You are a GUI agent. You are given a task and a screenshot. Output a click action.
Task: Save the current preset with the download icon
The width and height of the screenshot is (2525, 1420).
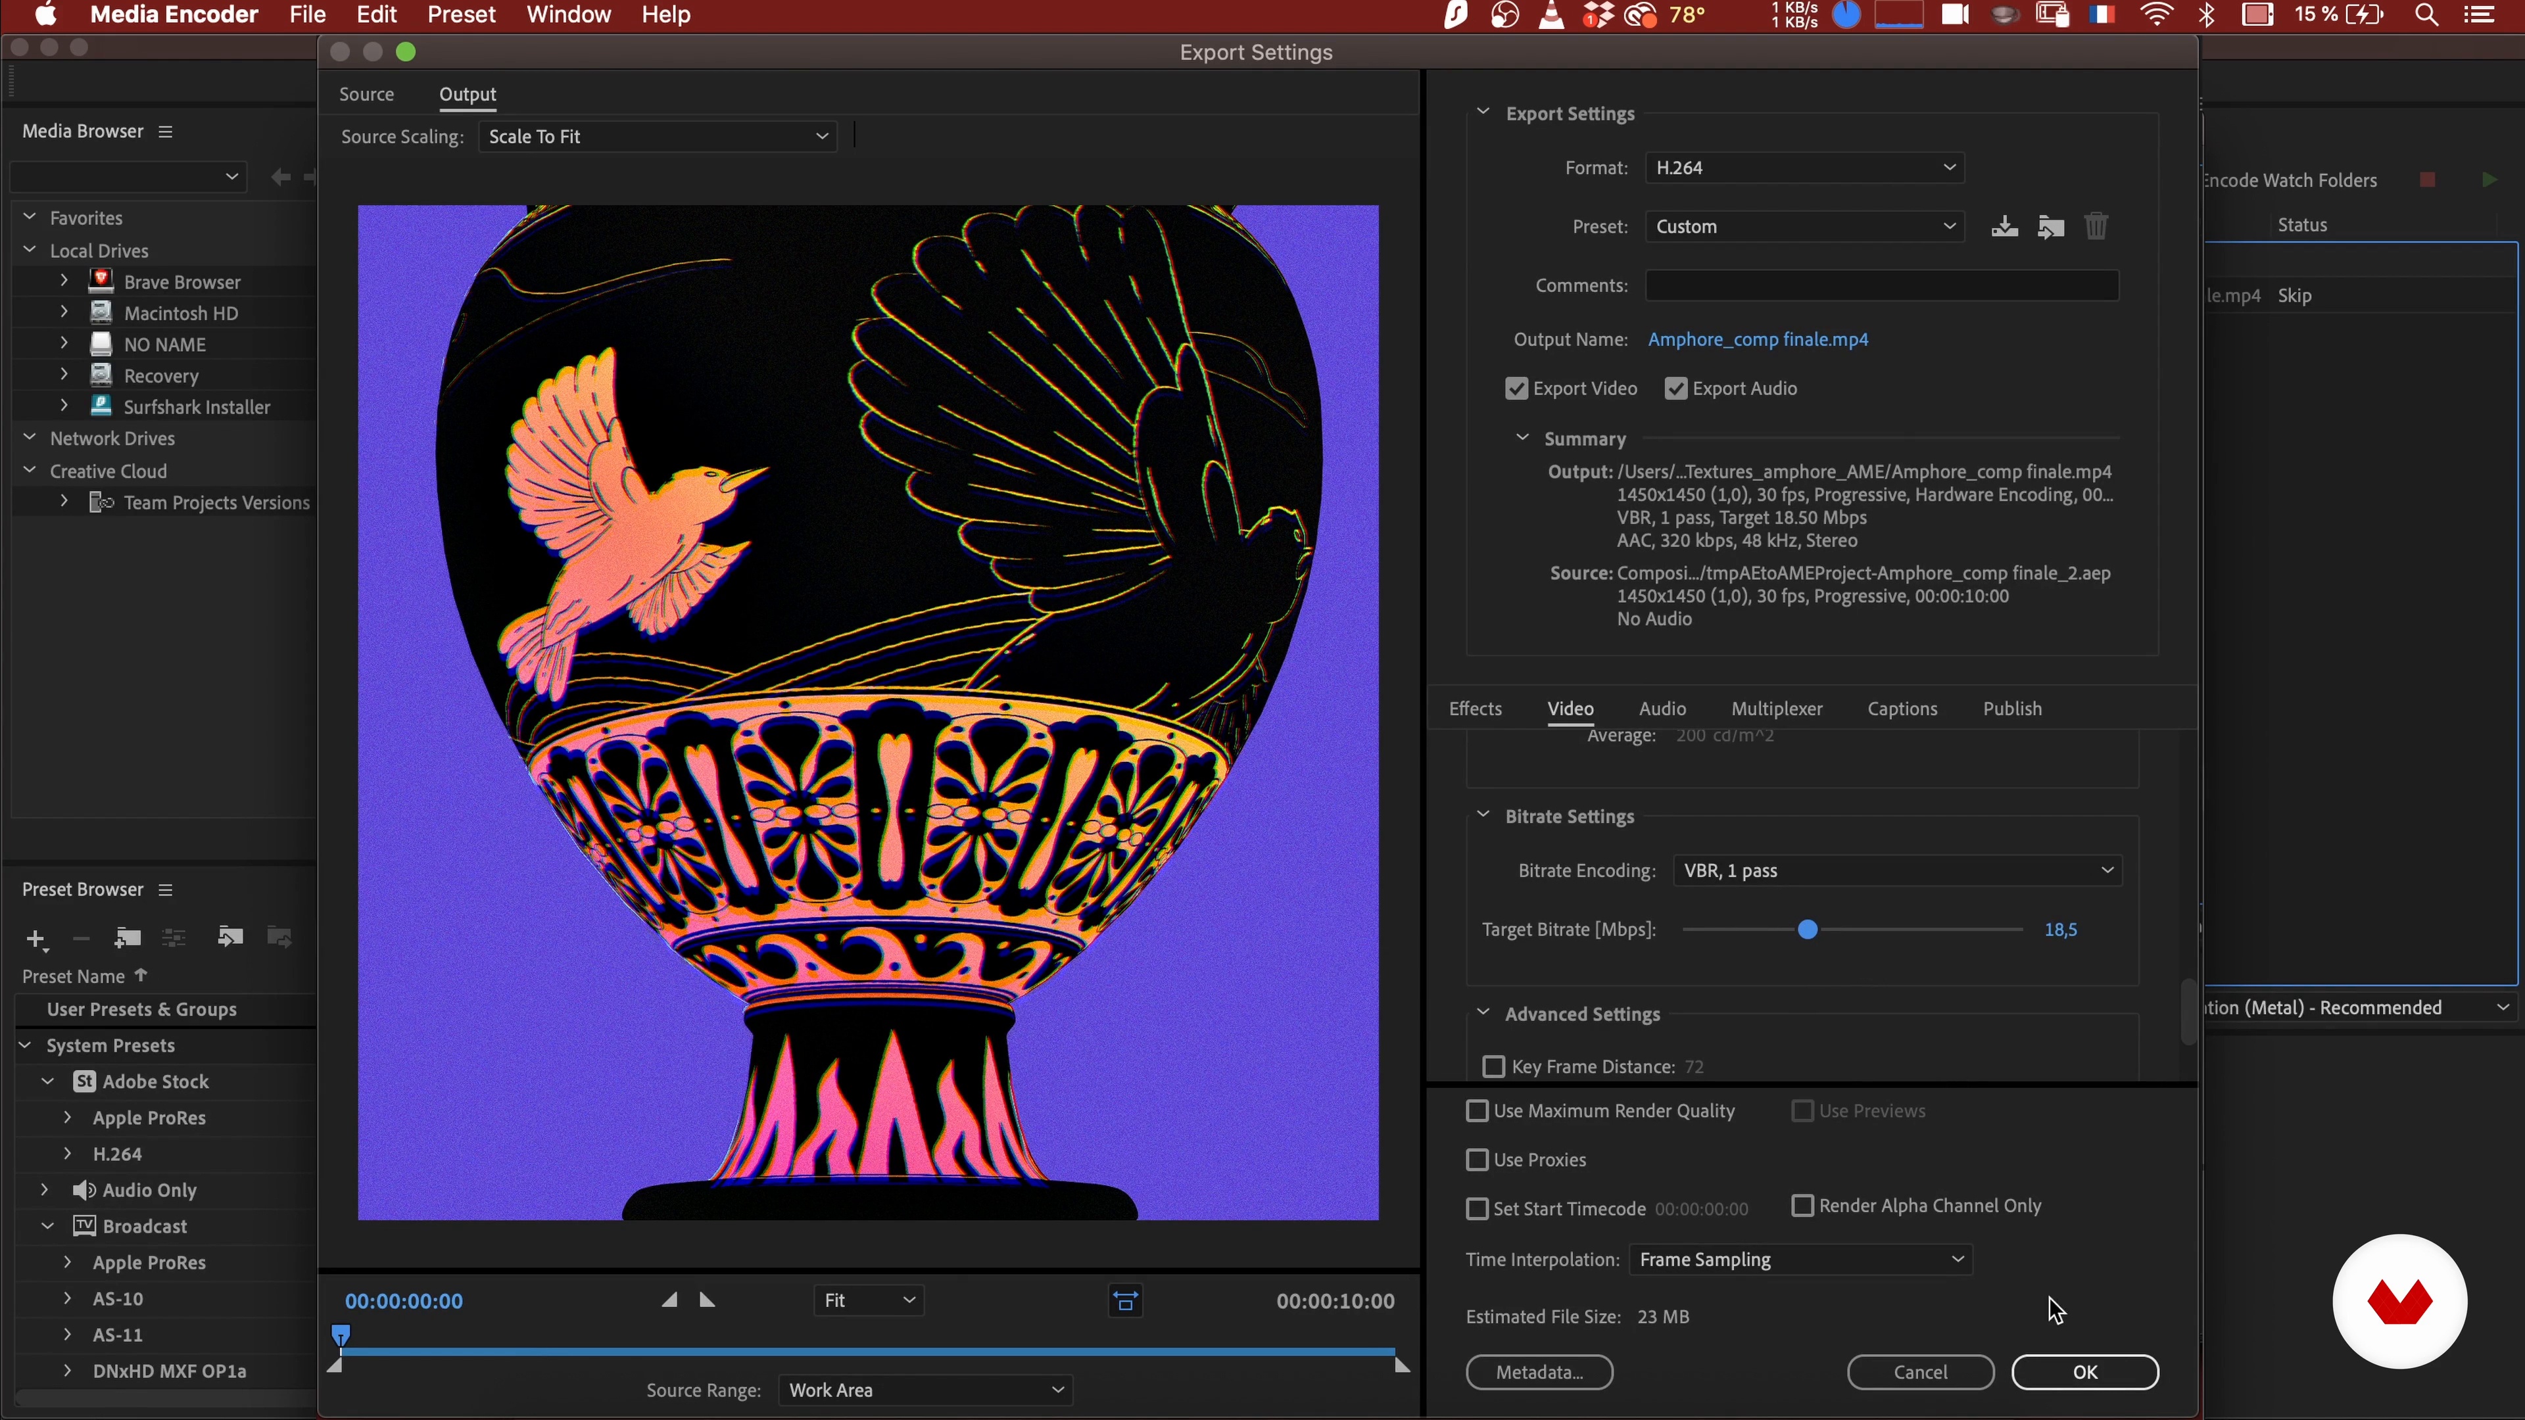coord(2004,226)
